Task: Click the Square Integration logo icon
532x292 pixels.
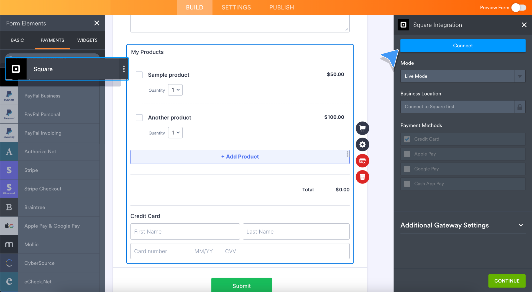Action: 403,25
